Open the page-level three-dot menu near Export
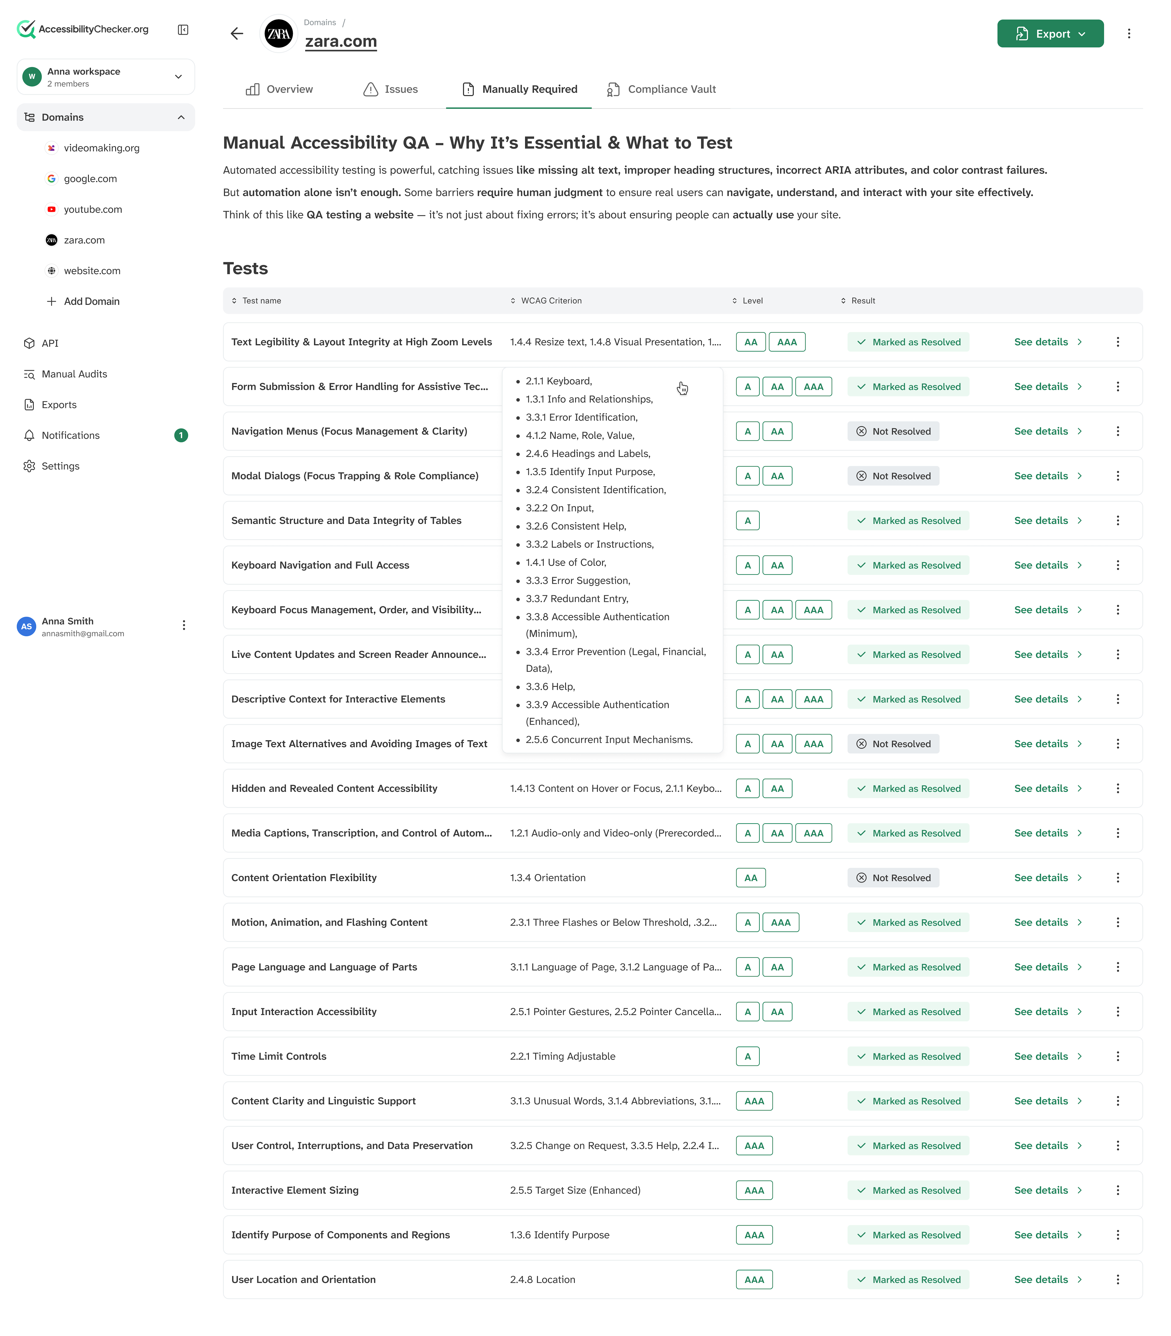 (x=1129, y=33)
